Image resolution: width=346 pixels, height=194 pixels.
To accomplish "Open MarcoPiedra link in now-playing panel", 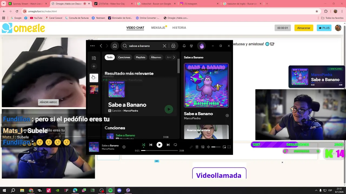I will point(192,118).
